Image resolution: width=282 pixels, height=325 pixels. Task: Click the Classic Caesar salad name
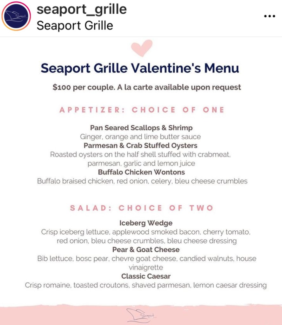pyautogui.click(x=146, y=276)
